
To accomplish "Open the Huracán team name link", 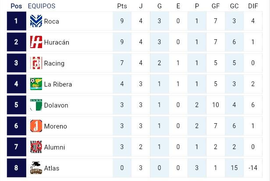I will coord(57,42).
